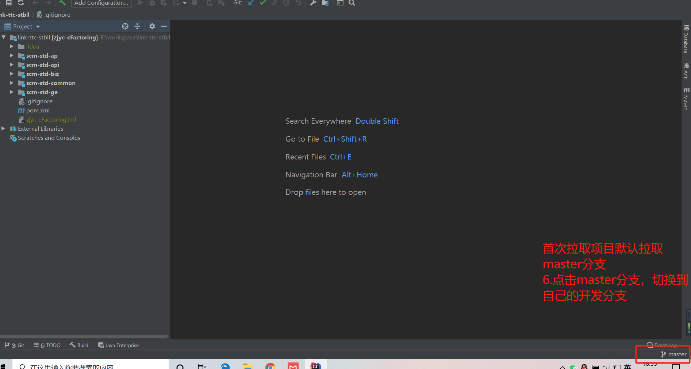Open the Add Configuration dropdown
691x369 pixels.
click(x=101, y=3)
